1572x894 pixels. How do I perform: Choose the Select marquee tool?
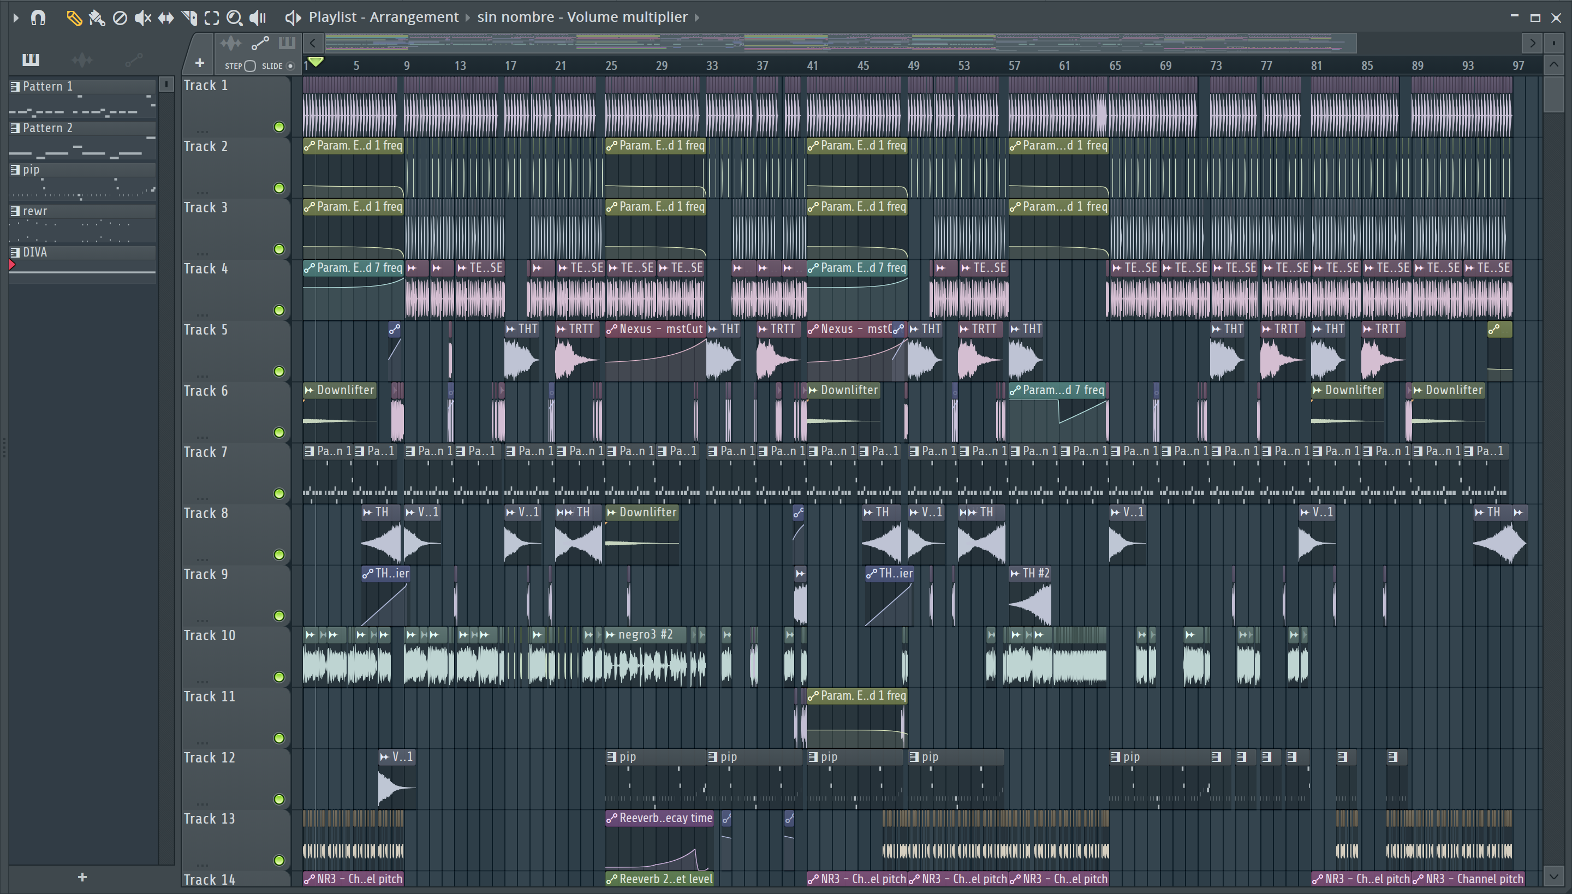pyautogui.click(x=212, y=18)
